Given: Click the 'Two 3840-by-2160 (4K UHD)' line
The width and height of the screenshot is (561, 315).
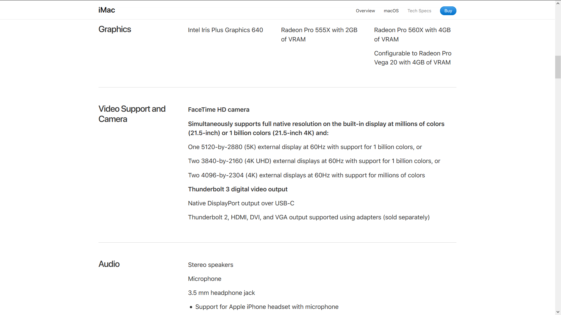Looking at the screenshot, I should point(314,161).
